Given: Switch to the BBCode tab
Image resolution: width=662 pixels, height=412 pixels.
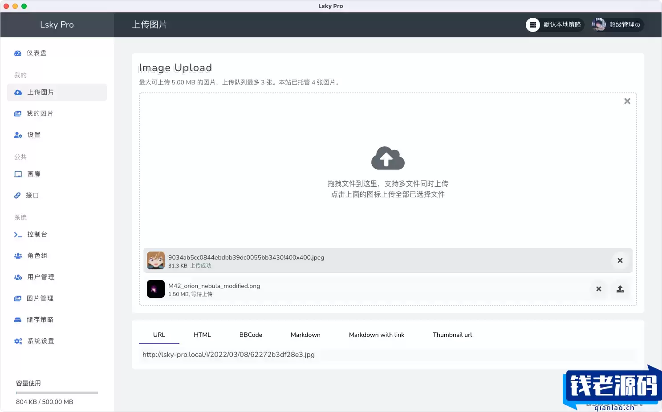Looking at the screenshot, I should (x=251, y=335).
